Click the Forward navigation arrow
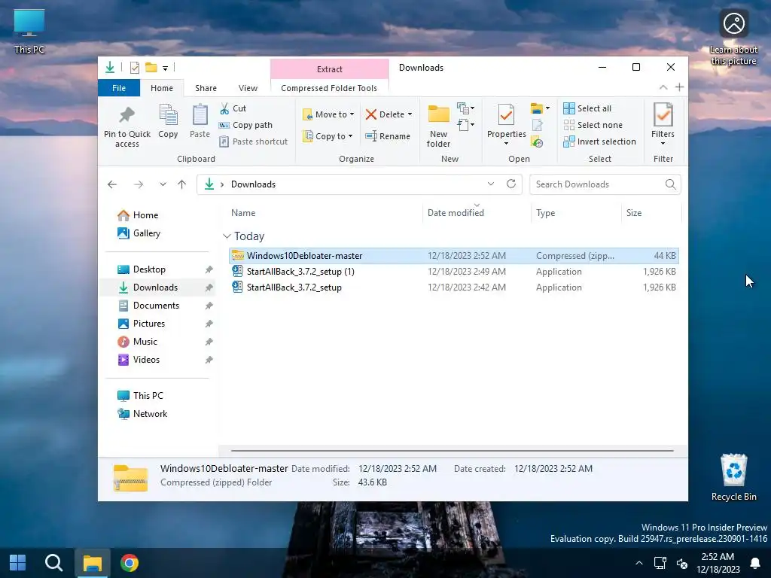The image size is (771, 578). pyautogui.click(x=139, y=184)
